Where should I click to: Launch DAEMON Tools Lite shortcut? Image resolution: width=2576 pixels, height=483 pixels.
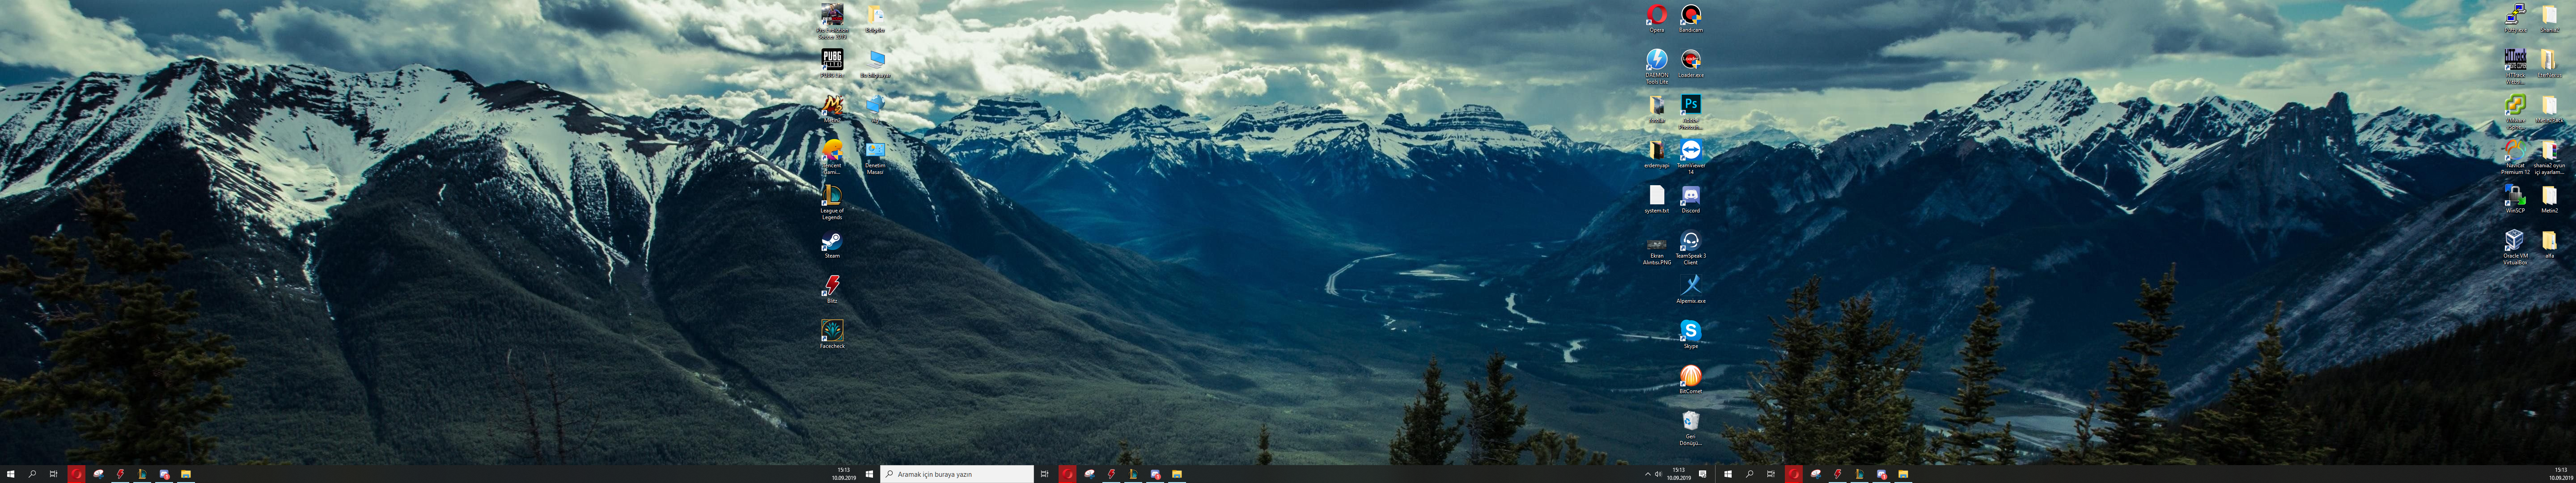(x=1657, y=67)
